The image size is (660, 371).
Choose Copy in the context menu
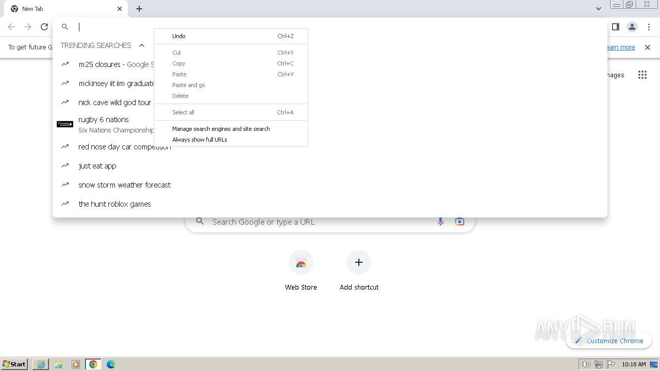click(231, 63)
